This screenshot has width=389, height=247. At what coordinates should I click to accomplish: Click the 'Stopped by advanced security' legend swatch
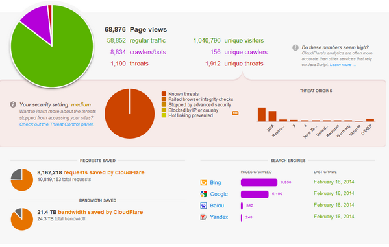pos(164,104)
